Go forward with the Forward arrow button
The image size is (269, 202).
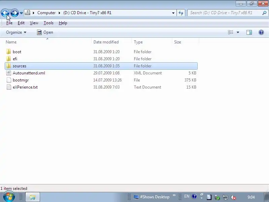point(14,13)
